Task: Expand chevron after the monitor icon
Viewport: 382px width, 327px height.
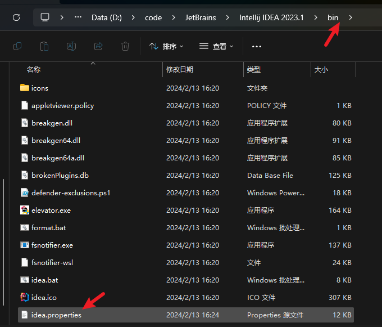Action: click(62, 17)
